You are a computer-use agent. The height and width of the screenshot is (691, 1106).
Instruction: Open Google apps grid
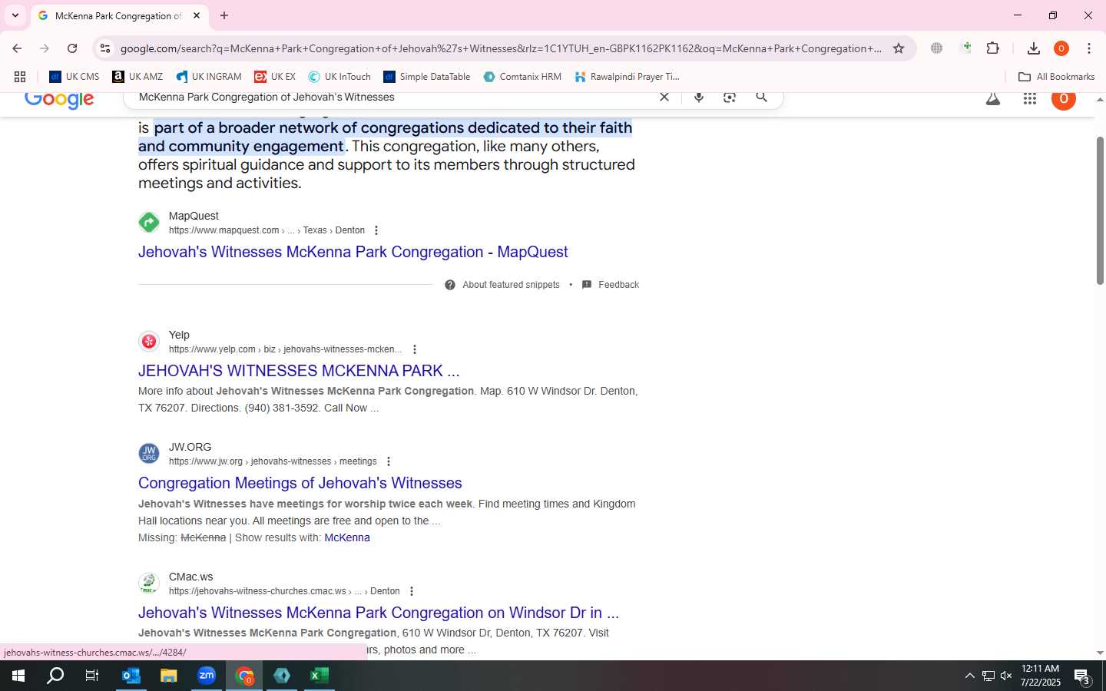click(1030, 98)
